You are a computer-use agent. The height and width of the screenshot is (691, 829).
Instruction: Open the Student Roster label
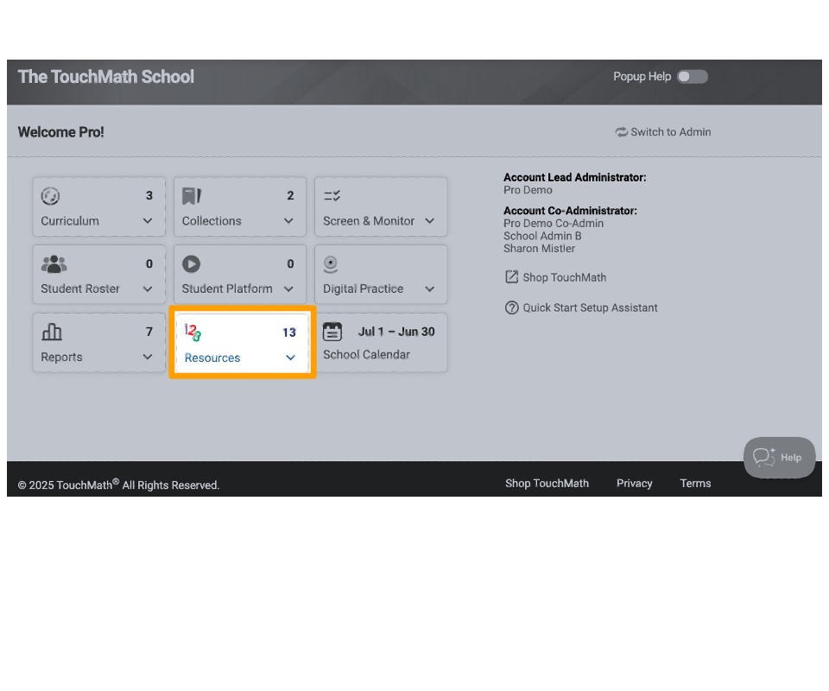[x=80, y=288]
